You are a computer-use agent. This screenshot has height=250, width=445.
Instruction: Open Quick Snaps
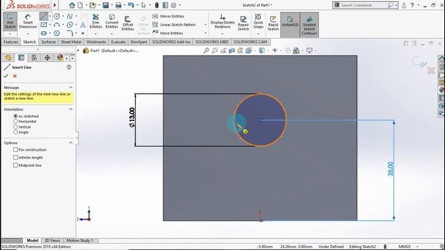258,21
